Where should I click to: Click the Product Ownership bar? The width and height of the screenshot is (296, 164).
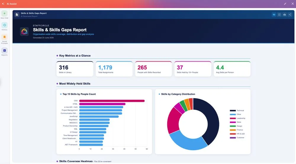(x=94, y=126)
